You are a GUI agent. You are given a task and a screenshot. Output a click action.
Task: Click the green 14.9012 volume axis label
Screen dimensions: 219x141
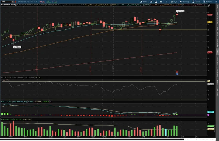pos(211,126)
